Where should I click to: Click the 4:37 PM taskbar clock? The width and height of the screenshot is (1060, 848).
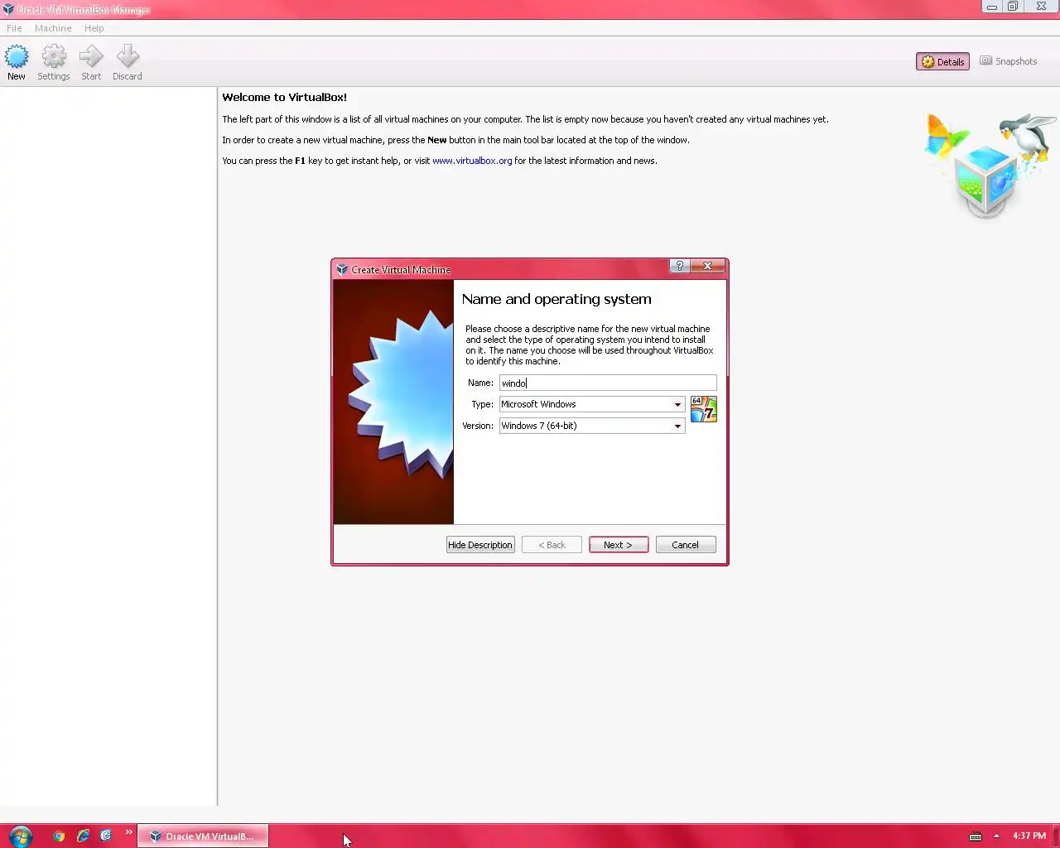click(1029, 836)
